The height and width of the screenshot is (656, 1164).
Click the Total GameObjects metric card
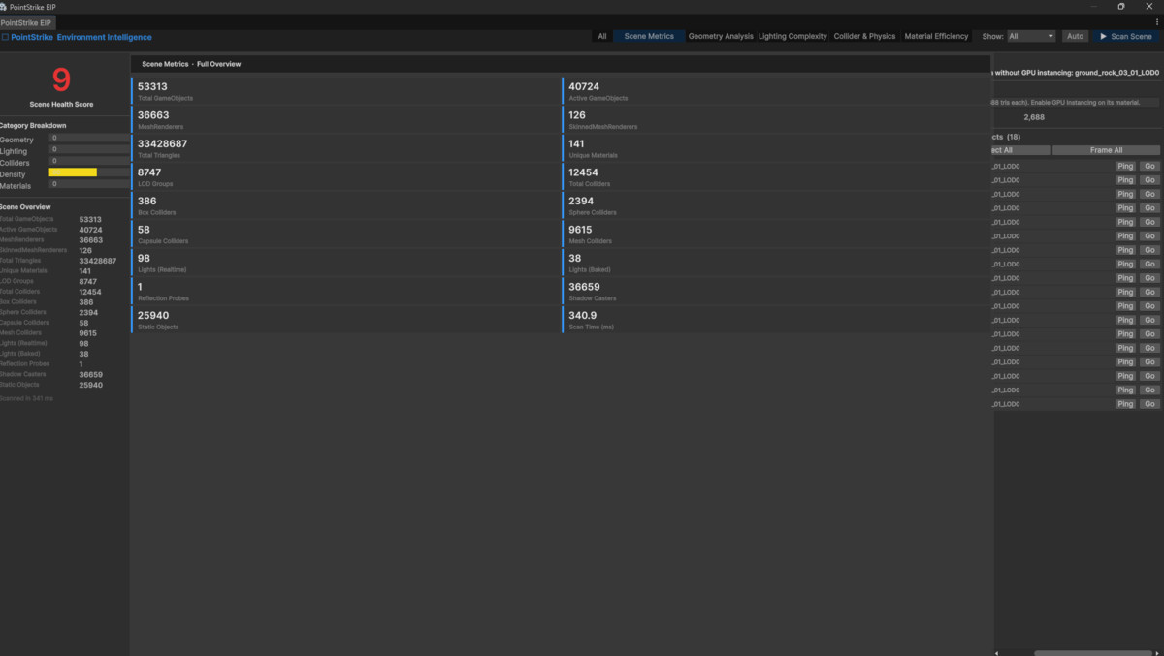(x=345, y=91)
